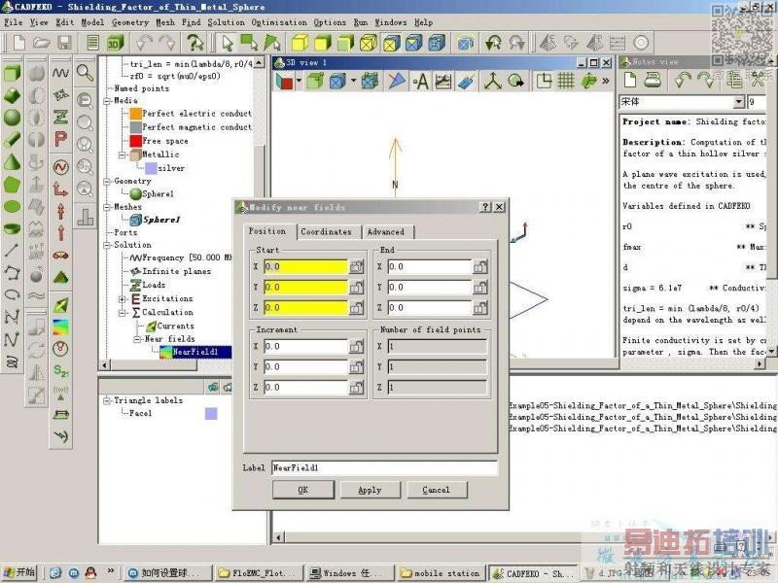Viewport: 778px width, 583px height.
Task: Collapse the Media tree node
Action: point(107,101)
